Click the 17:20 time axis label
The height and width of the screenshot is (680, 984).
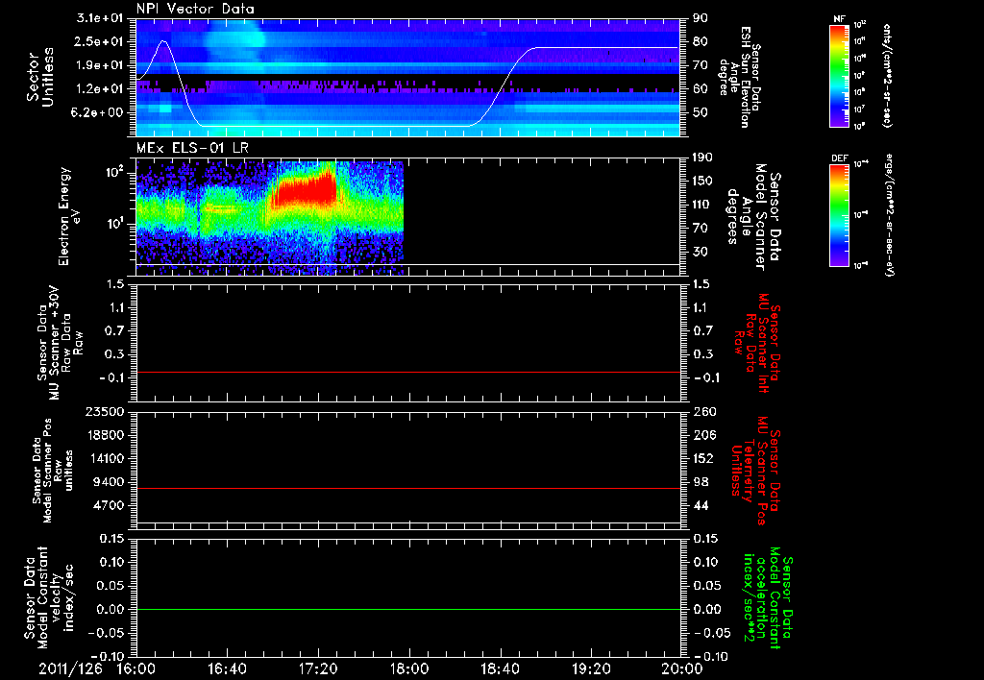click(x=318, y=668)
